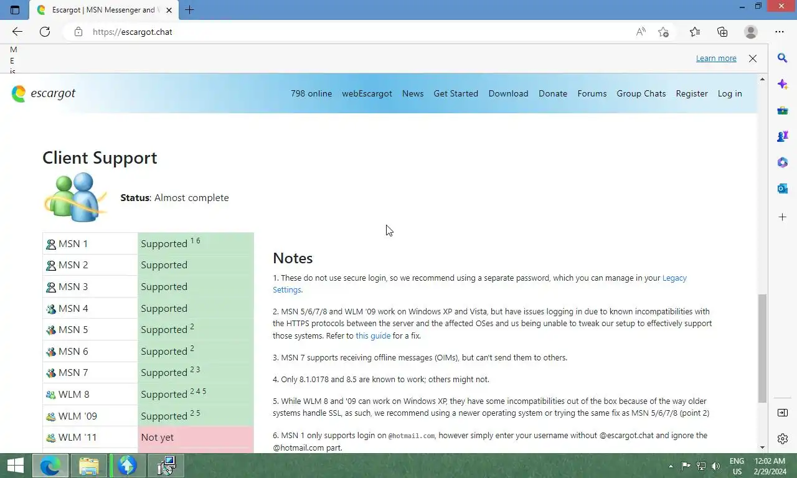This screenshot has height=478, width=797.
Task: Toggle the sidebar visibility button
Action: (x=783, y=413)
